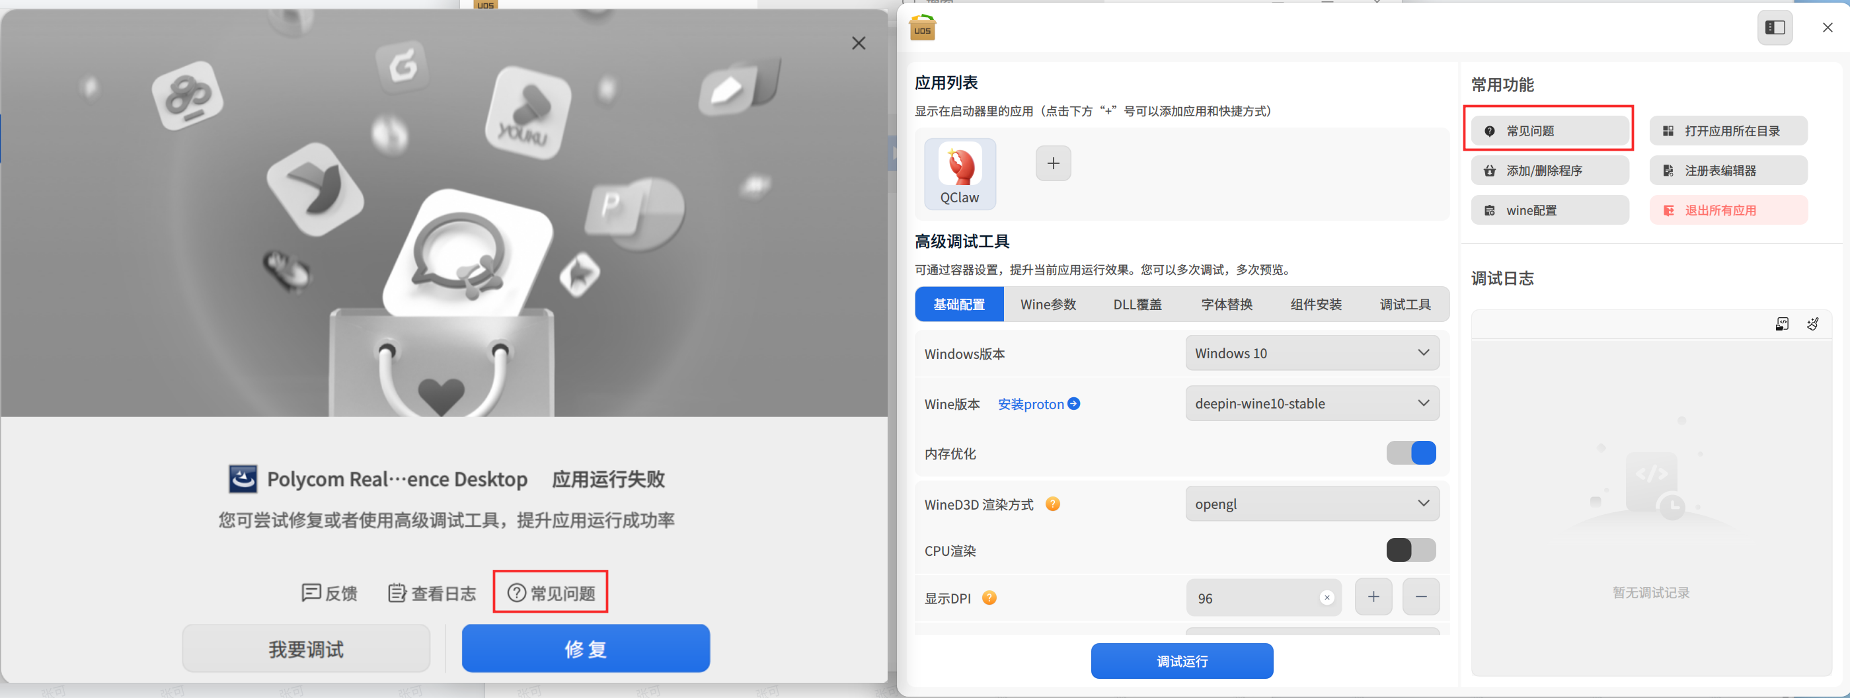Click 常见问题 in the failure dialog
Image resolution: width=1850 pixels, height=698 pixels.
(551, 593)
